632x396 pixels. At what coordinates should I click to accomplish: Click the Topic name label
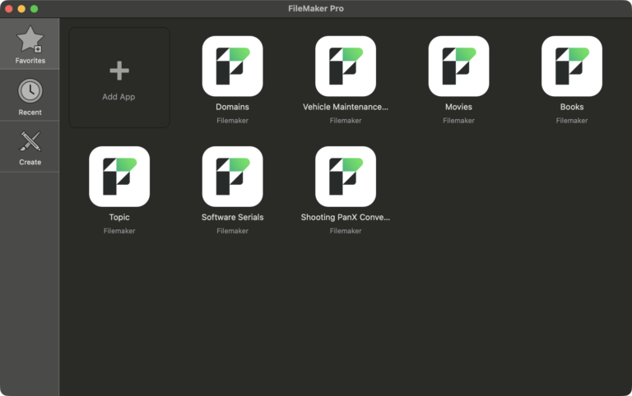[x=119, y=218]
